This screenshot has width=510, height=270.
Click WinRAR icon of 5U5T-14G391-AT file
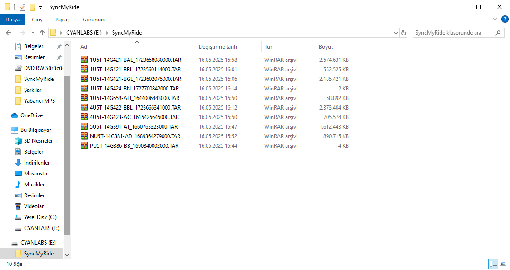[x=84, y=126]
